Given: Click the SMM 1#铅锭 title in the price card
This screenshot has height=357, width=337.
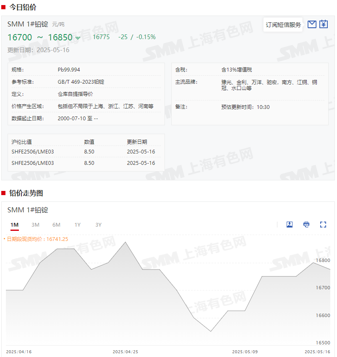Looking at the screenshot, I should click(28, 24).
